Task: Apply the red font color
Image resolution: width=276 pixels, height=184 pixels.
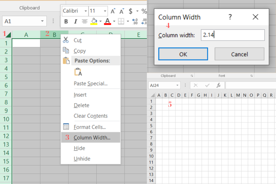Action: (107, 21)
